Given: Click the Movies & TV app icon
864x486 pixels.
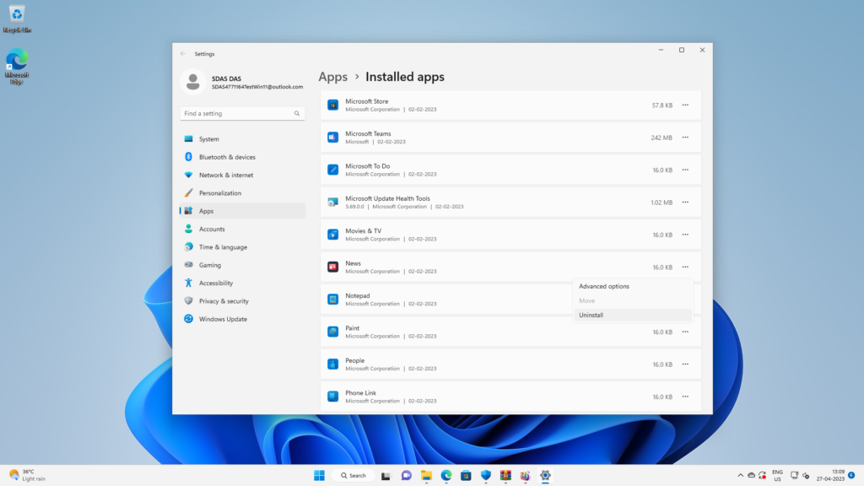Looking at the screenshot, I should click(x=332, y=235).
